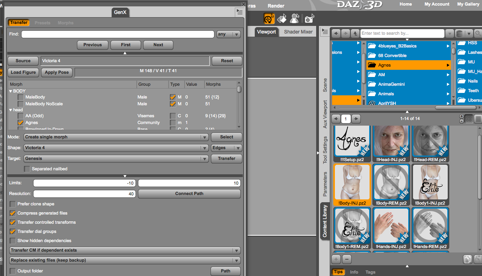Open the Shader Mixer tab
The image size is (482, 276).
[x=298, y=32]
